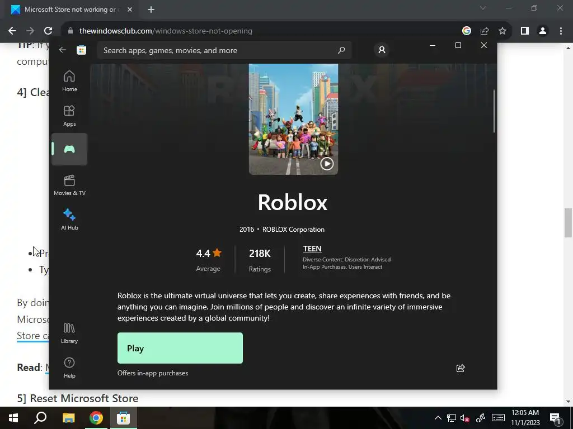This screenshot has width=573, height=429.
Task: Click the Roblox cover art thumbnail
Action: click(293, 120)
